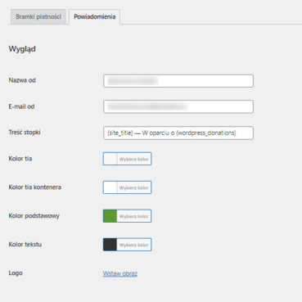The height and width of the screenshot is (302, 302).
Task: Open the Kolor tła light gray swatch
Action: 110,159
